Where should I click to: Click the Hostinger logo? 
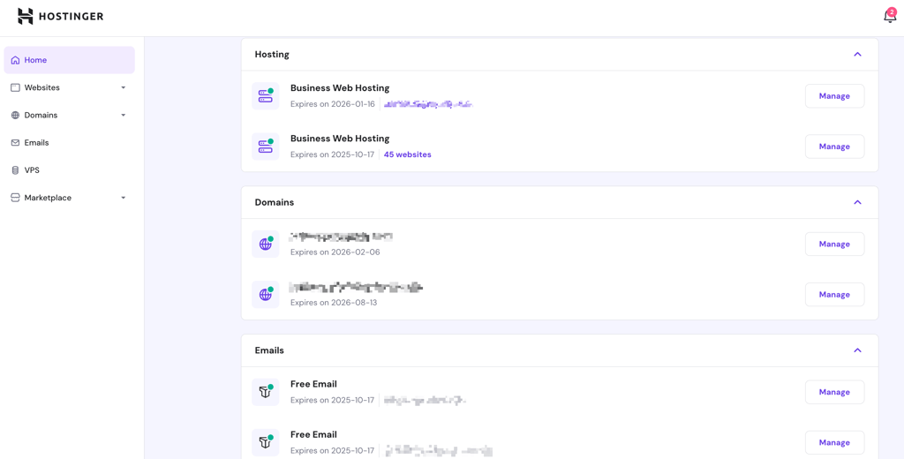61,16
